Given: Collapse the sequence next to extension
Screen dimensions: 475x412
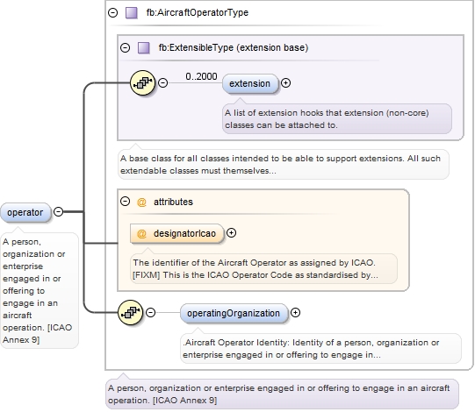Looking at the screenshot, I should 163,82.
